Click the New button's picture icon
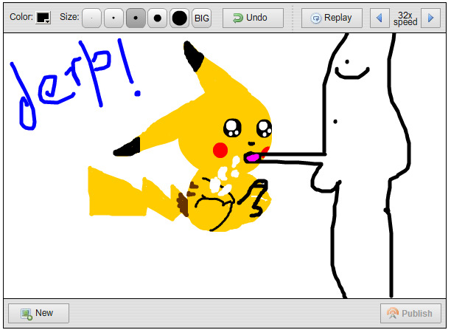 (26, 314)
